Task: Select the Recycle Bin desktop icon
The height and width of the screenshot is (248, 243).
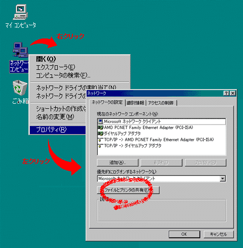Action: pyautogui.click(x=20, y=92)
